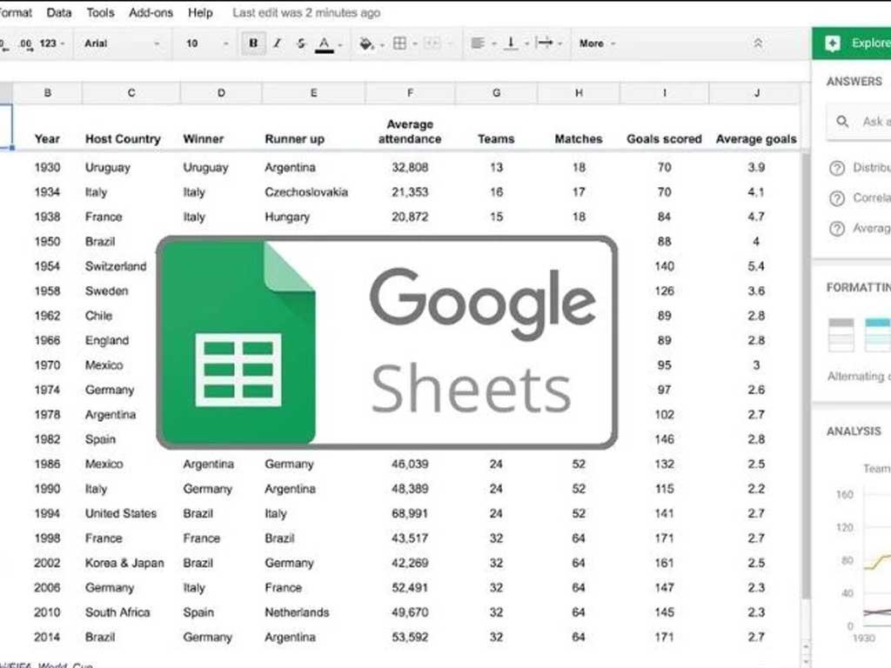Select the 'United States' cell
891x668 pixels.
121,513
